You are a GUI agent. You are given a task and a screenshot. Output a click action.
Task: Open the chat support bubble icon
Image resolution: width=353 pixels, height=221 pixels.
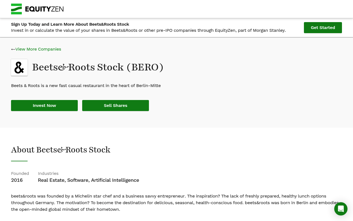[341, 209]
